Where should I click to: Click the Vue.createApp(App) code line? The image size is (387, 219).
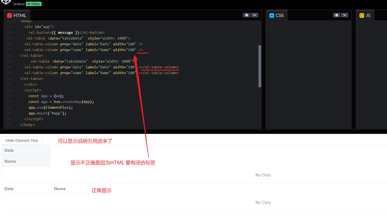tap(61, 102)
